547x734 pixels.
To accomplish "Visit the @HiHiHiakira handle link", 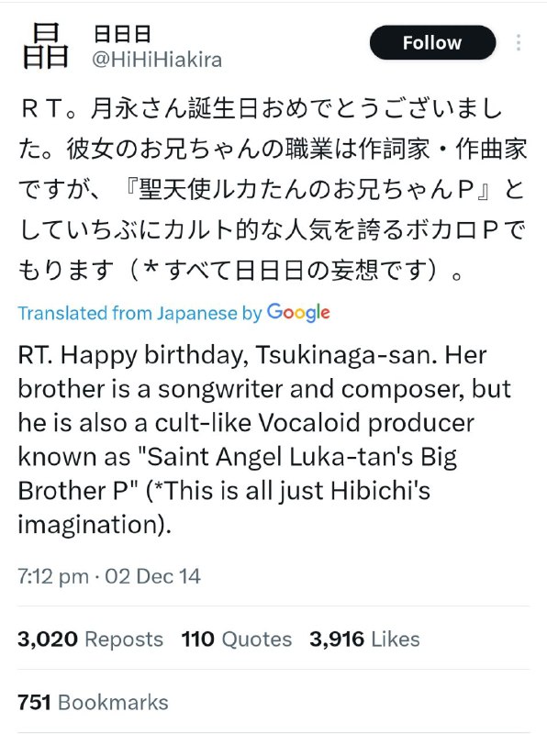I will (x=157, y=60).
